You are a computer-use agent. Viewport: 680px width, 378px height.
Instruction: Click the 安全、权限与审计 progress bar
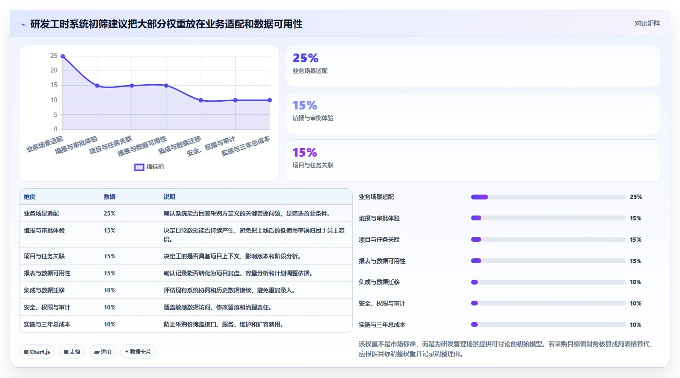pos(548,303)
